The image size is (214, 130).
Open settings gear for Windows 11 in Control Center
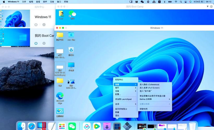tap(44, 25)
